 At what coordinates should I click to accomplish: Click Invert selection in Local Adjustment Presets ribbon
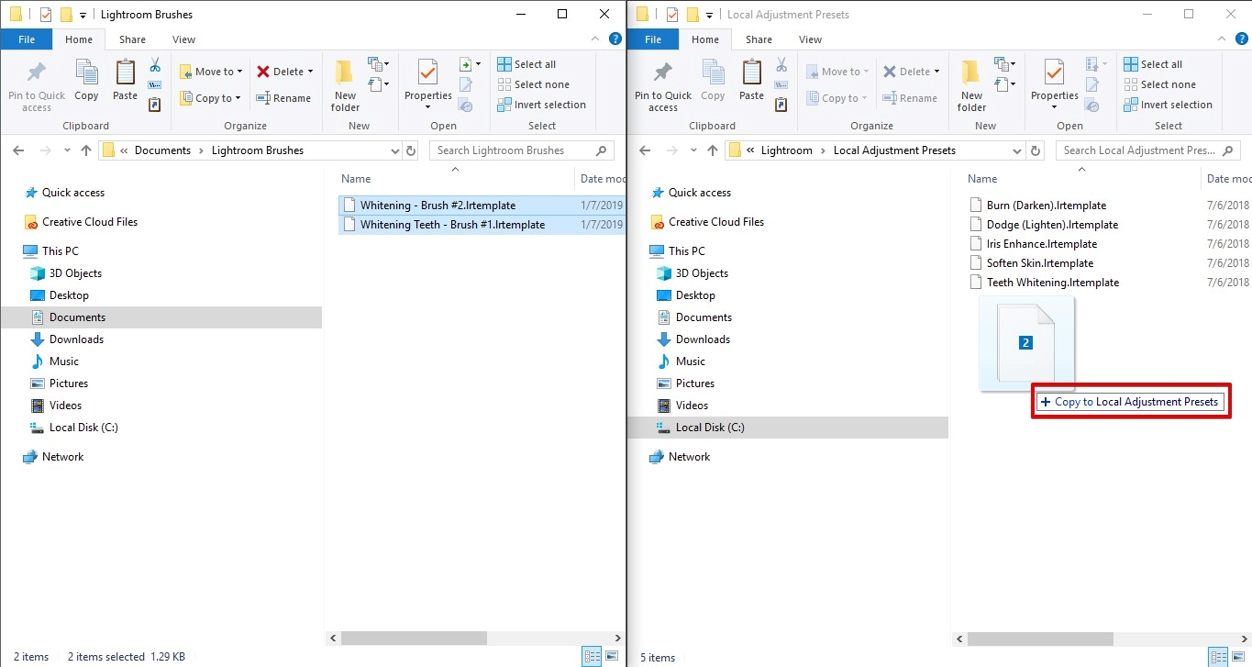1168,105
